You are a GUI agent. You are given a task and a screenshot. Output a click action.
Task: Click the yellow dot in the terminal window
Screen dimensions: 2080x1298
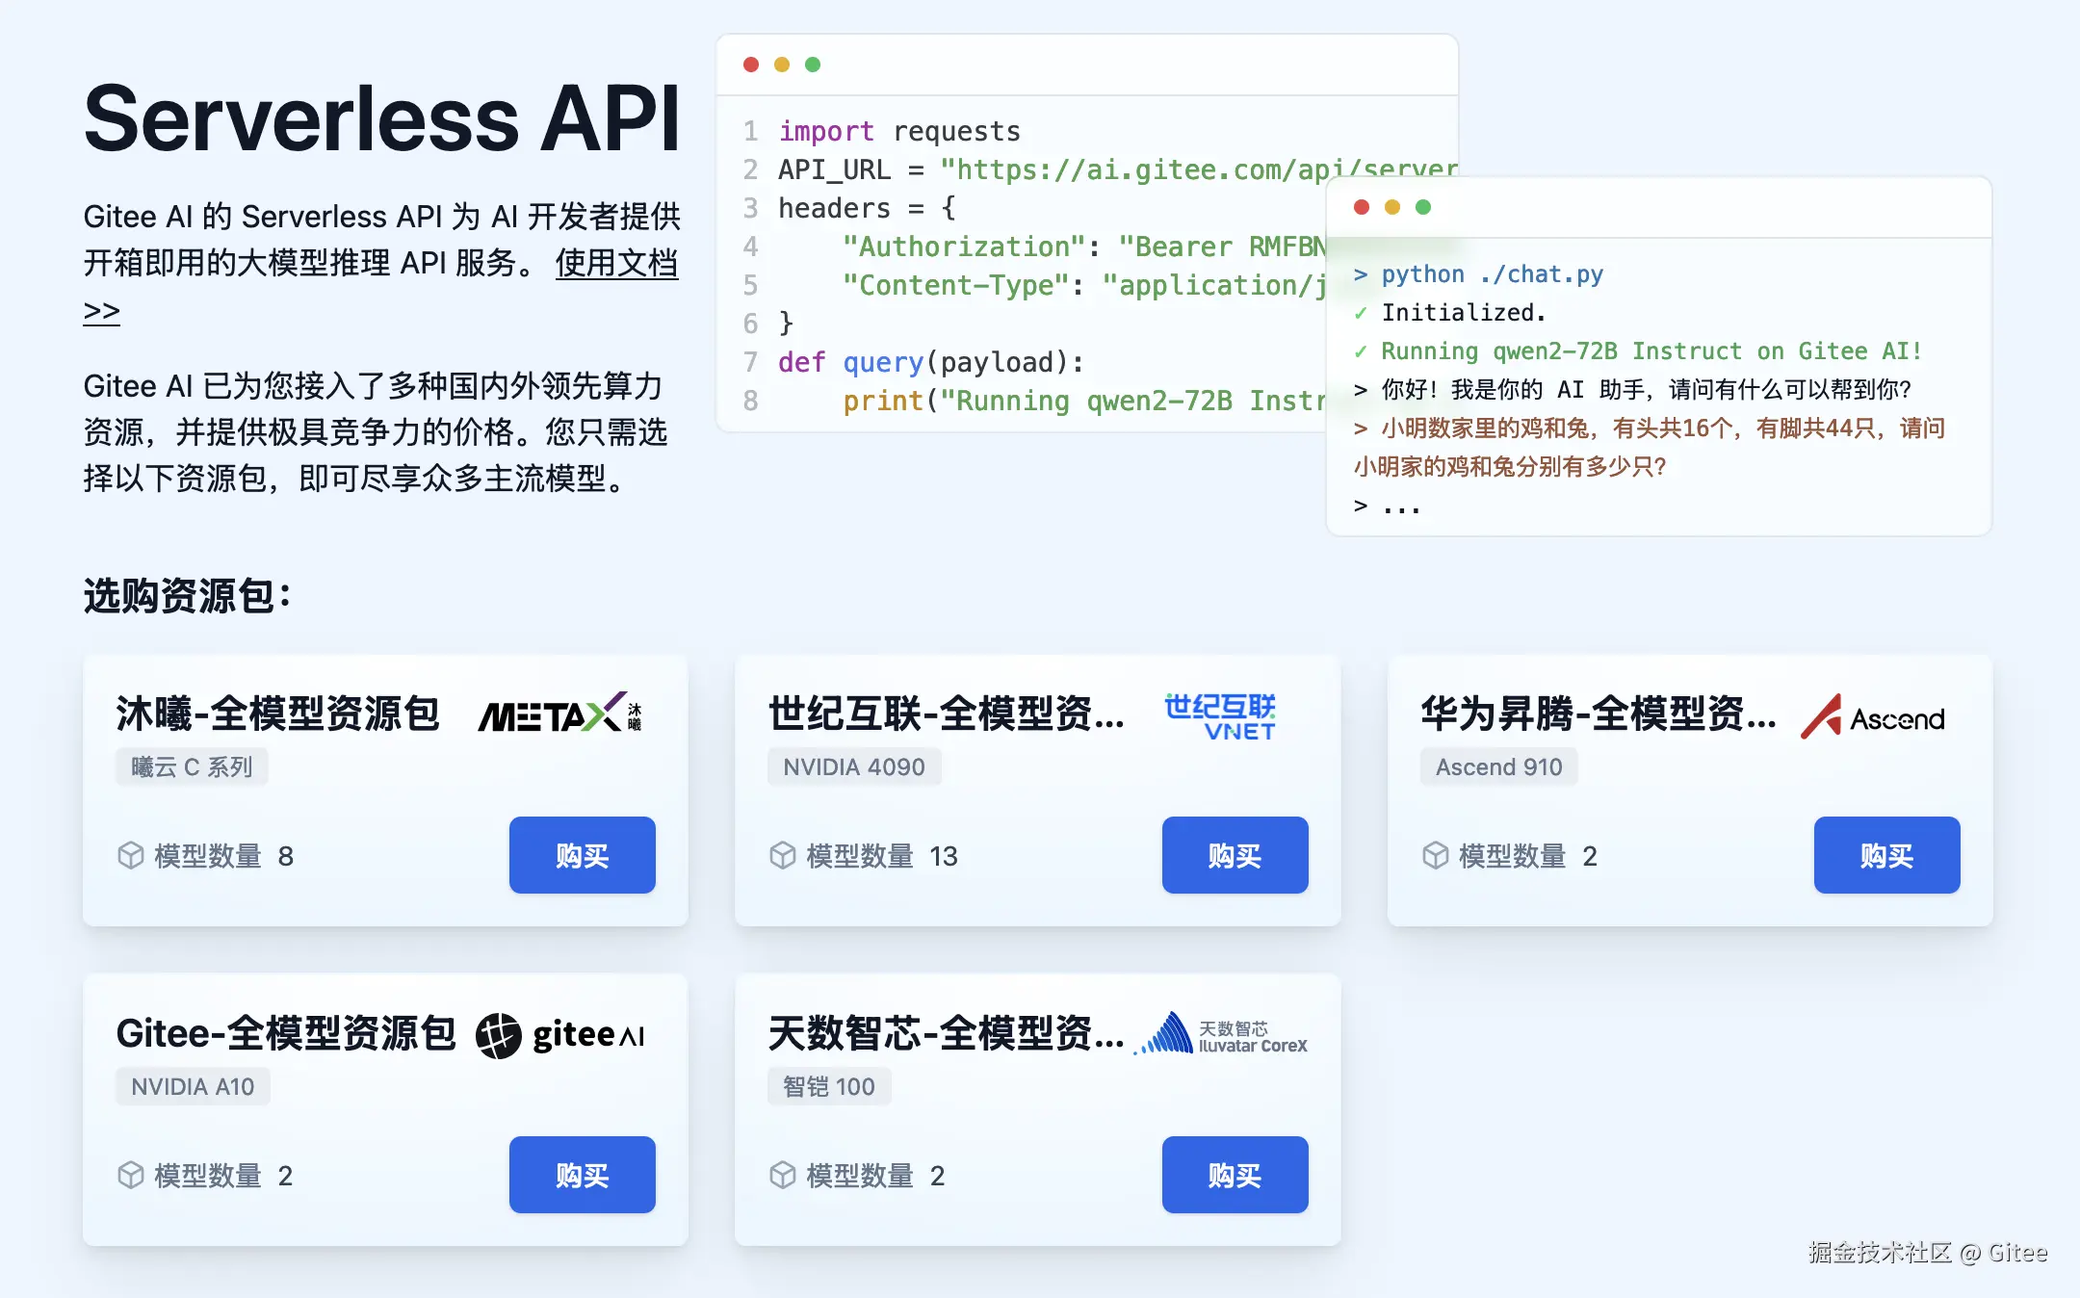[1392, 207]
